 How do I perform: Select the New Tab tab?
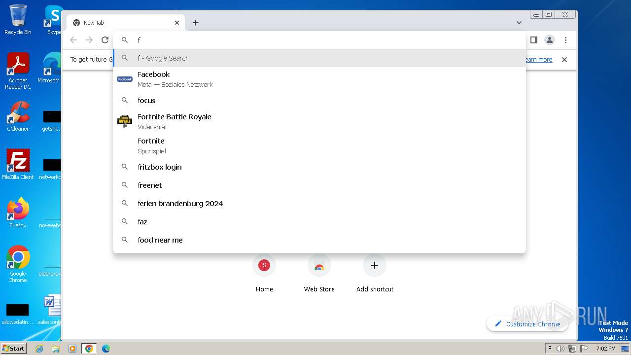(x=126, y=23)
